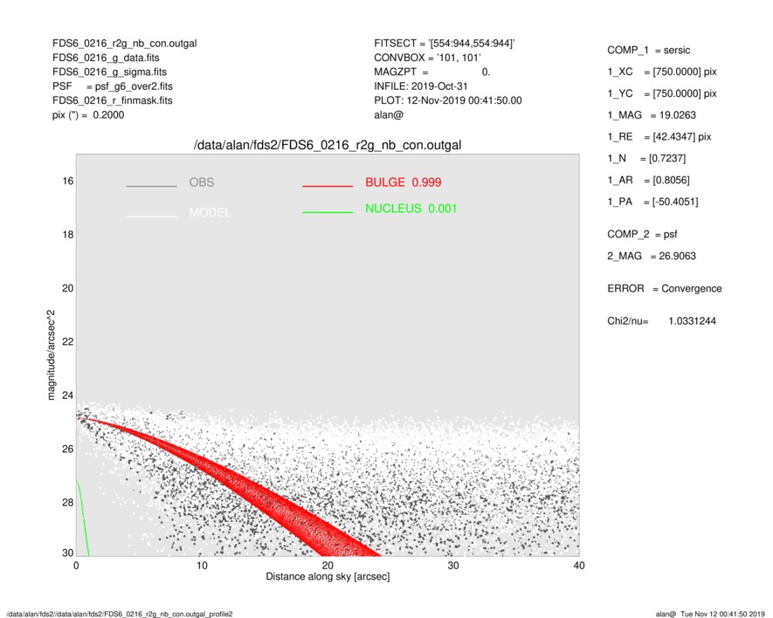This screenshot has height=618, width=773.
Task: Select the COMP_2 = psf label
Action: 642,235
